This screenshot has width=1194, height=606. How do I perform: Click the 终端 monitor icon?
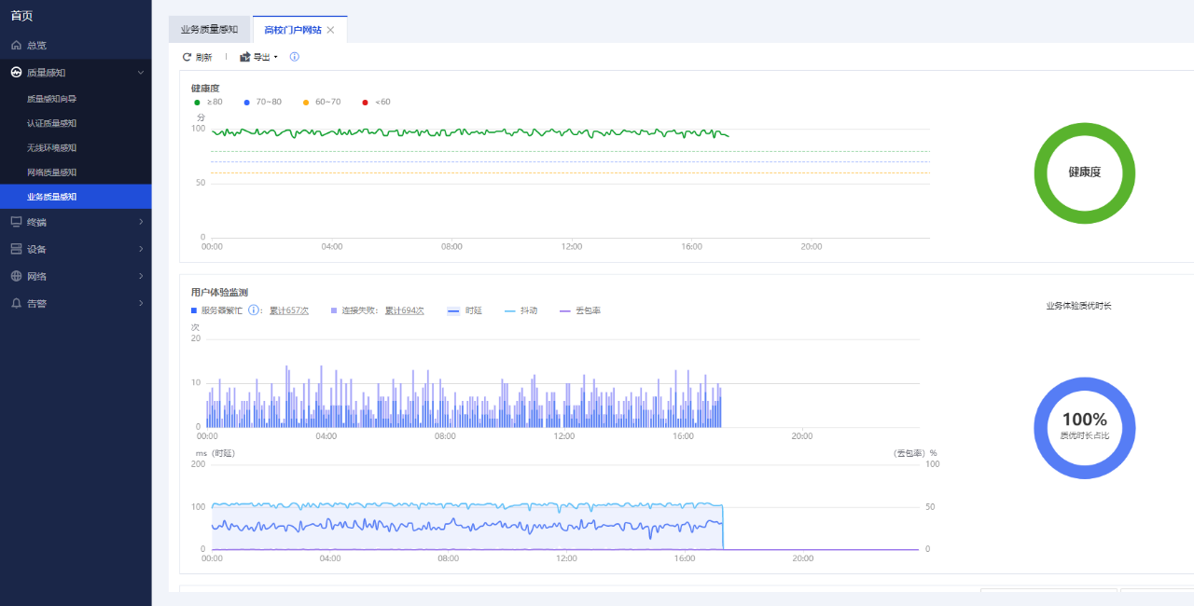coord(16,222)
